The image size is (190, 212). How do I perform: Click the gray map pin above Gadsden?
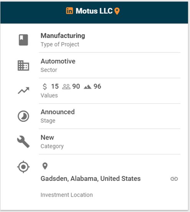tap(45, 166)
